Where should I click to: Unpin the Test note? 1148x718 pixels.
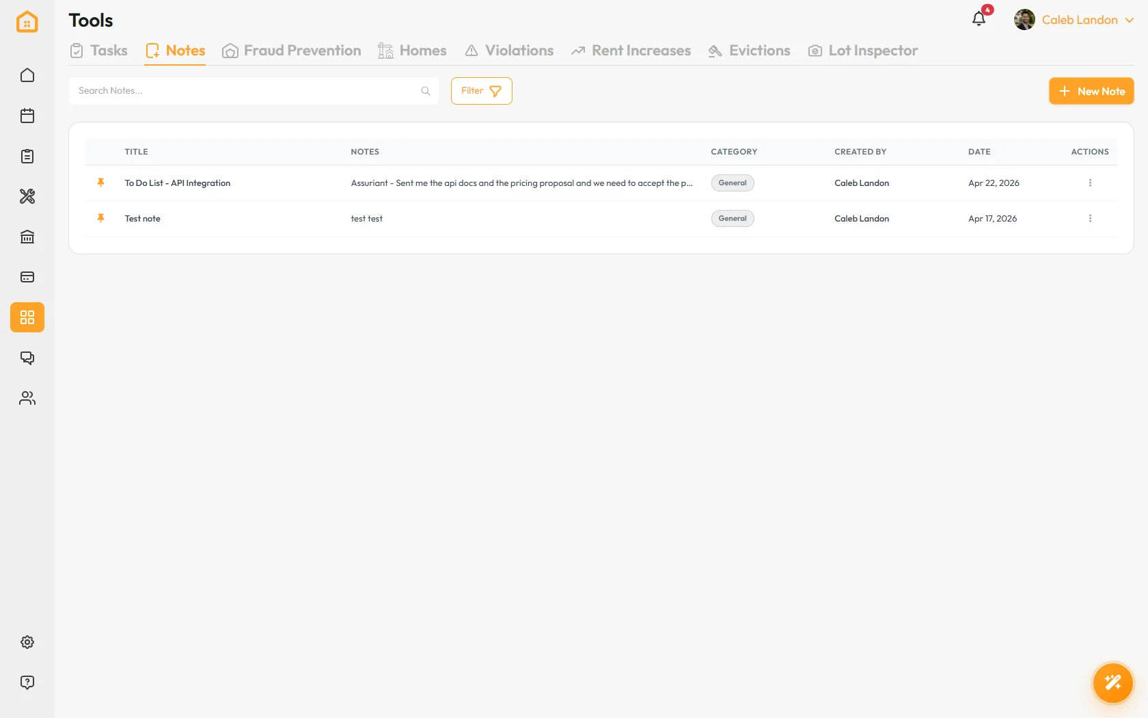point(100,218)
